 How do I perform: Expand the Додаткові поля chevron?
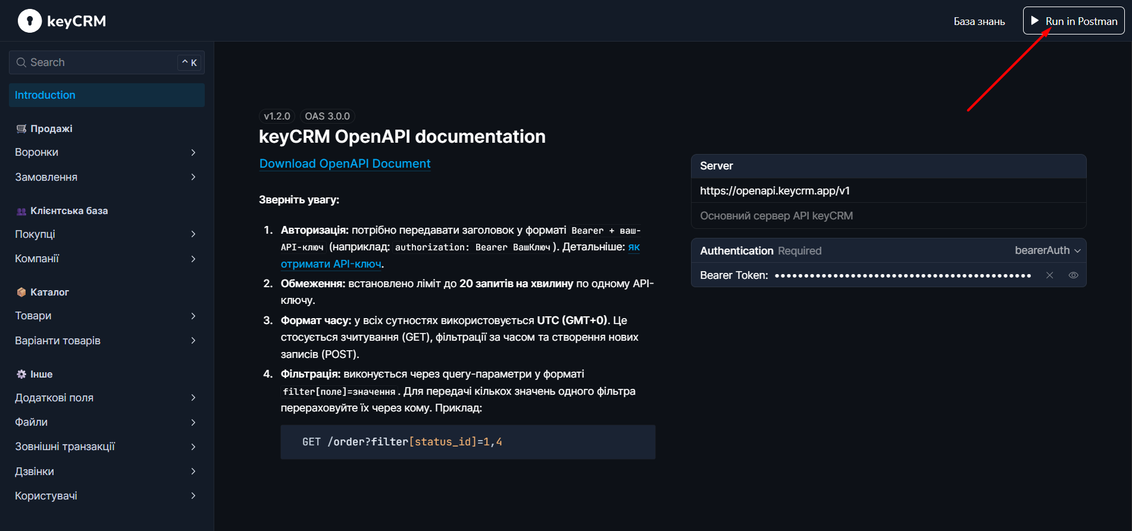(x=193, y=398)
